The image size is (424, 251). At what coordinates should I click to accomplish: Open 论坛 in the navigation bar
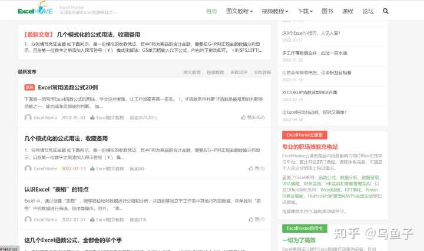pyautogui.click(x=368, y=11)
